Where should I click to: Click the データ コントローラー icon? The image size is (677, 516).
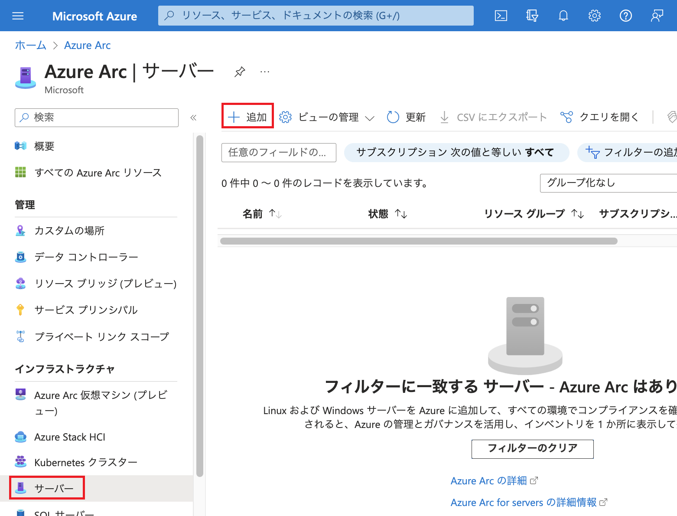pyautogui.click(x=20, y=257)
